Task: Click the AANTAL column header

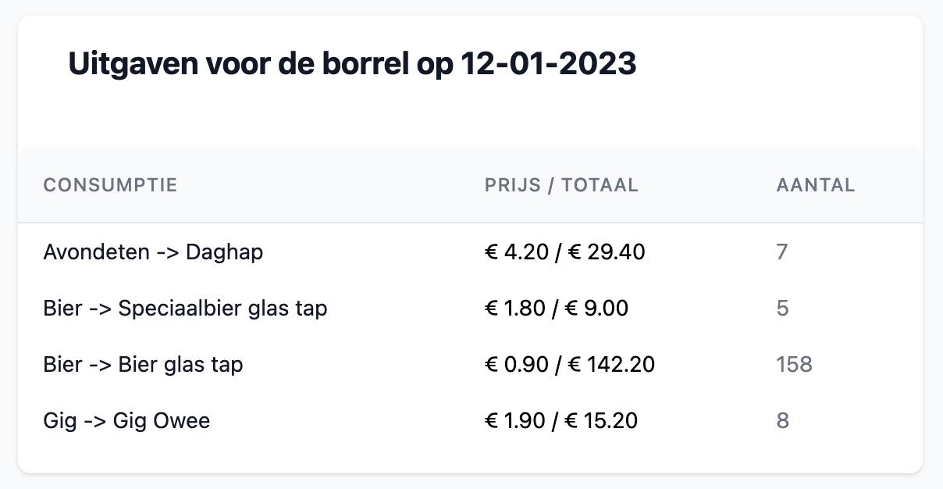Action: 816,185
